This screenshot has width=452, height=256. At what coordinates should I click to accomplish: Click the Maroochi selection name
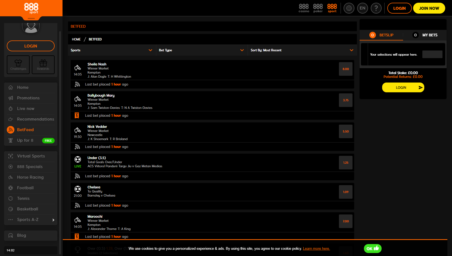coord(95,216)
